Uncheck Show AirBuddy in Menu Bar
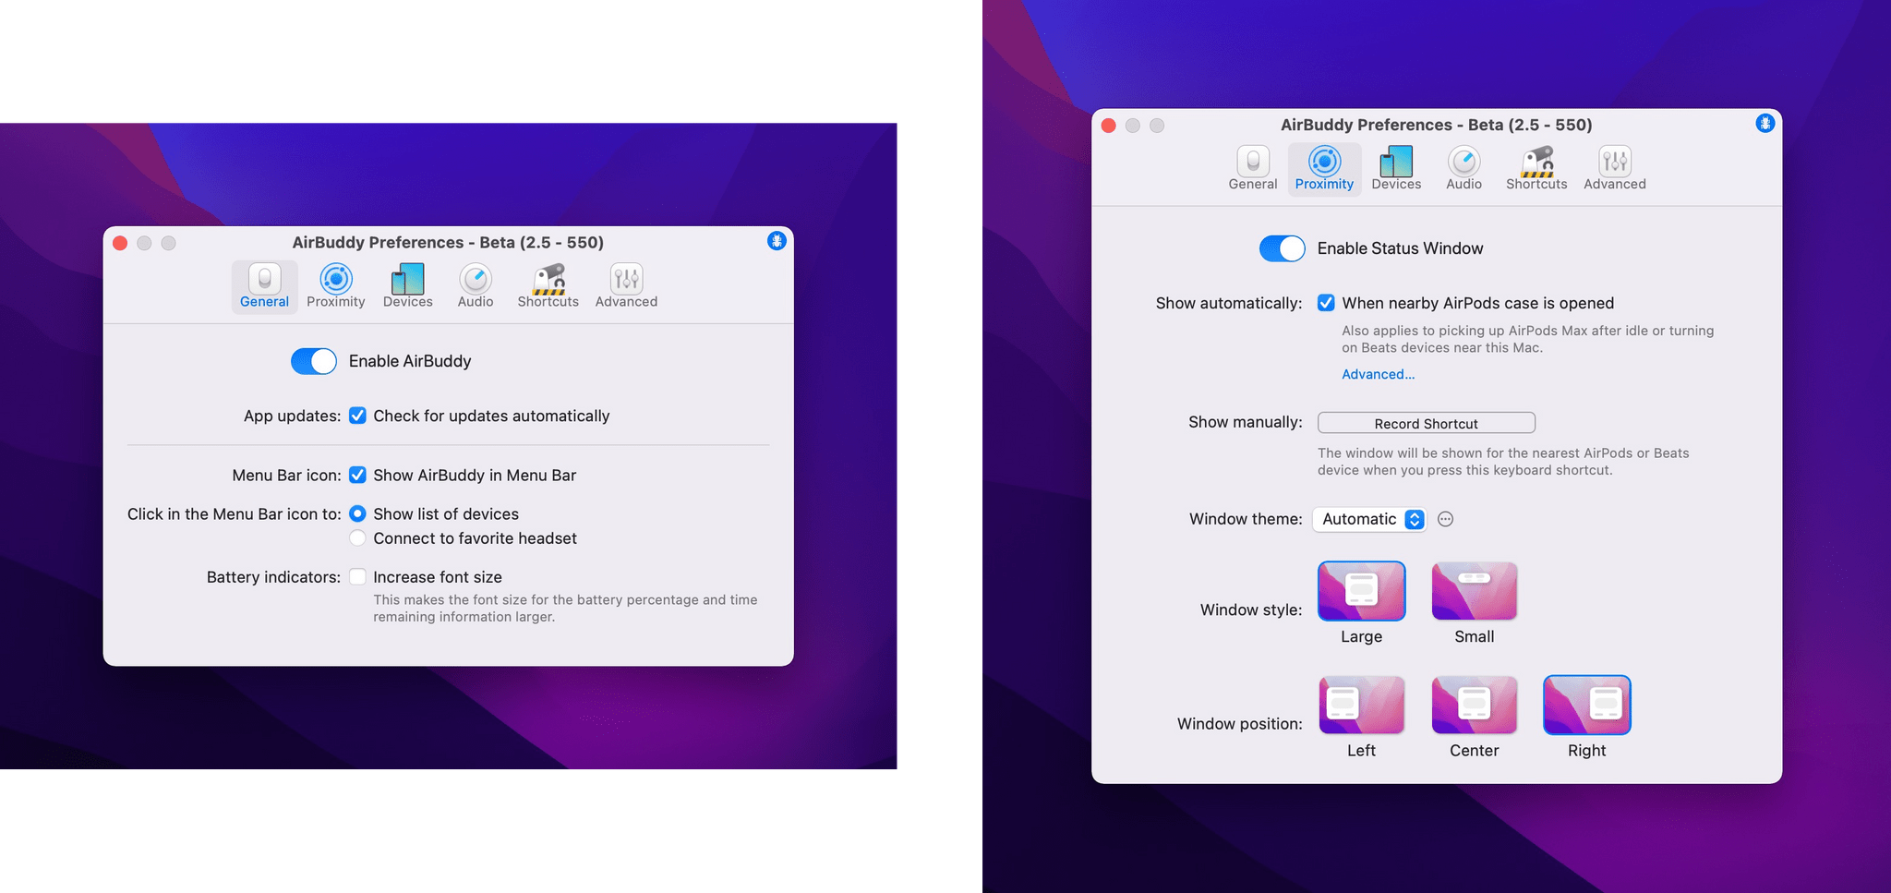This screenshot has height=893, width=1891. coord(357,475)
